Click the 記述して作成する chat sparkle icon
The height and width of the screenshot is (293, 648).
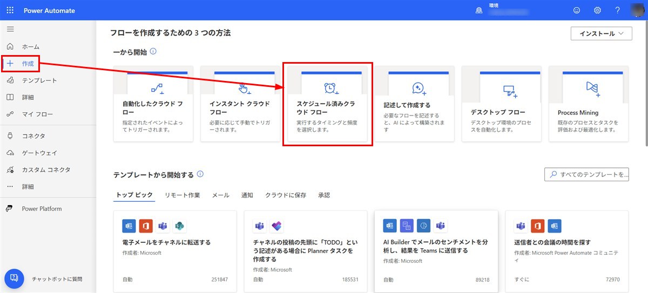tap(419, 88)
